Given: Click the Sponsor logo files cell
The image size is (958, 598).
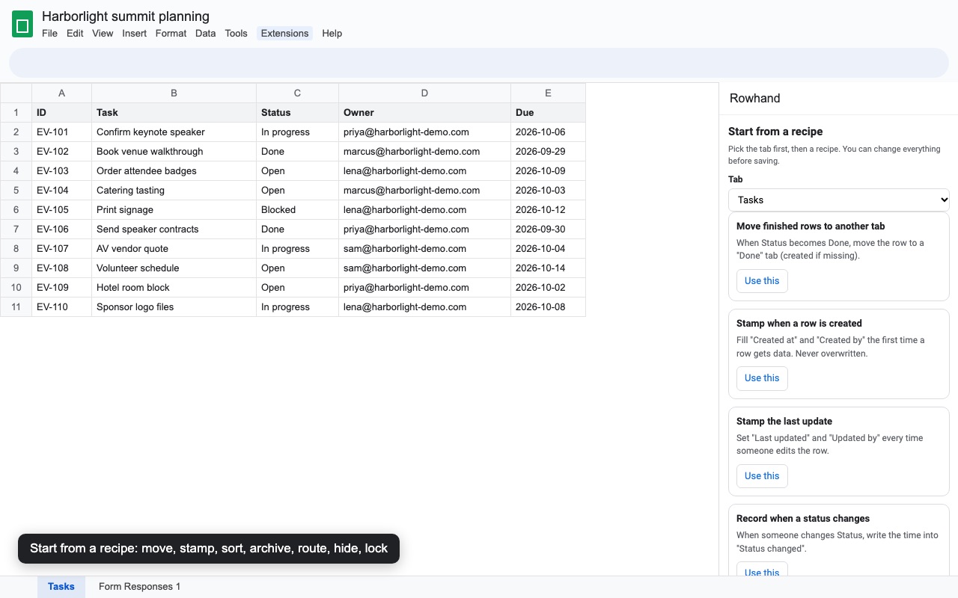Looking at the screenshot, I should 174,307.
